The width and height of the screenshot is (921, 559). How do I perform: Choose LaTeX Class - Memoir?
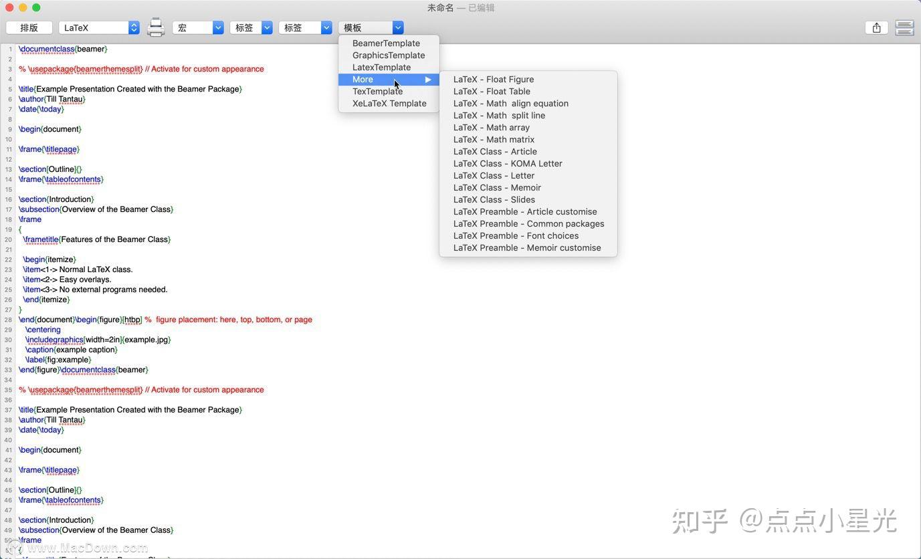528,188
